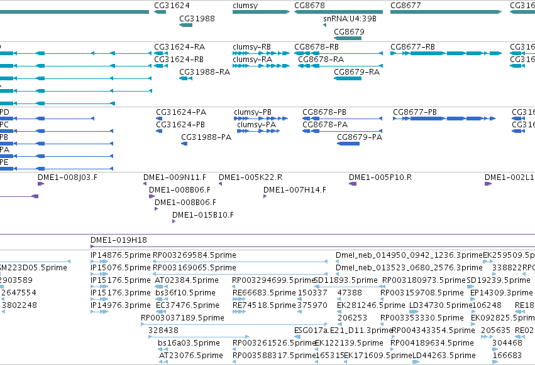Select EST label RE66683.5prime
535x365 pixels.
point(264,293)
